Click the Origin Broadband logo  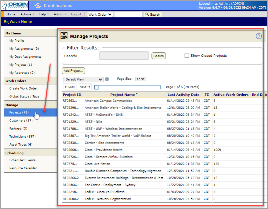coord(15,5)
